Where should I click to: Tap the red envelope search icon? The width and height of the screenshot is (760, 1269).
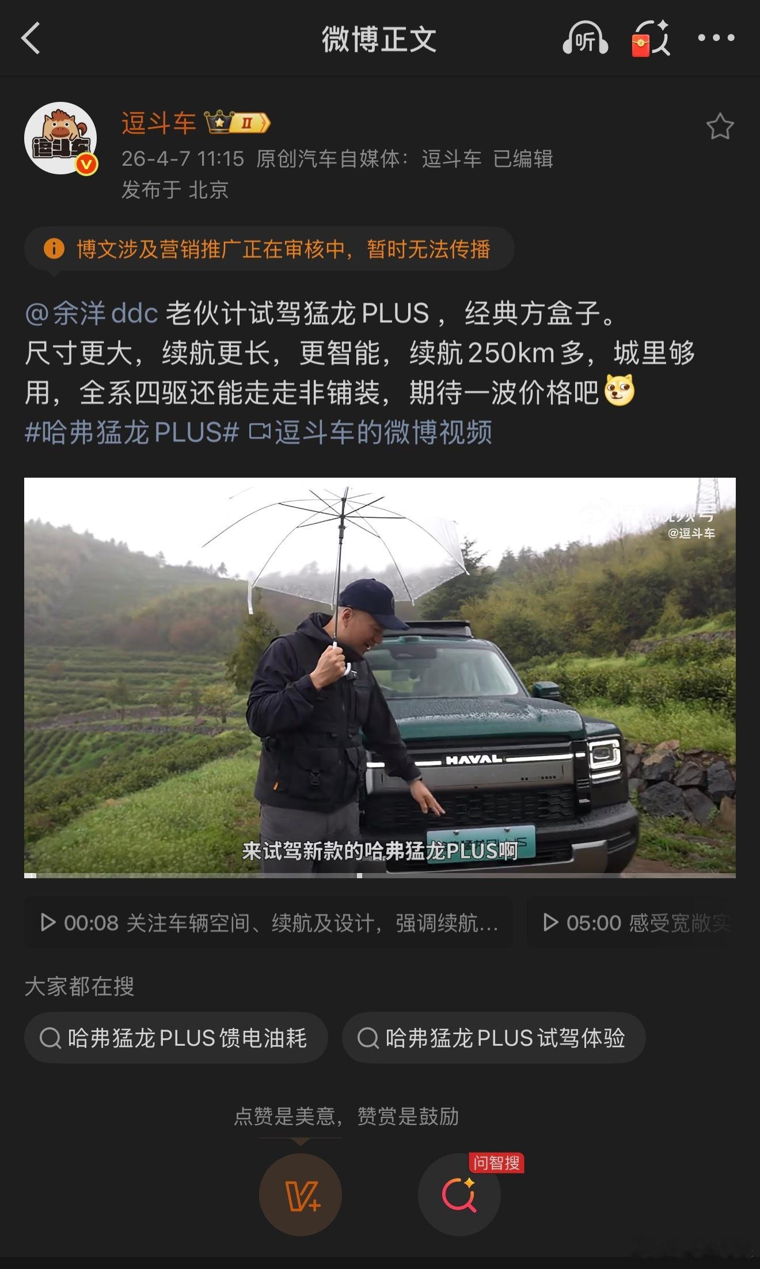(x=651, y=39)
